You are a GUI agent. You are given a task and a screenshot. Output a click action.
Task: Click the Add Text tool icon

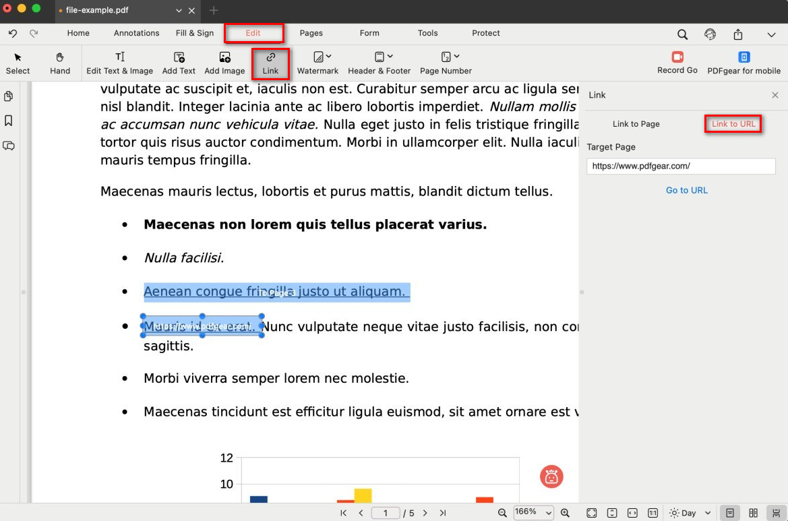179,57
